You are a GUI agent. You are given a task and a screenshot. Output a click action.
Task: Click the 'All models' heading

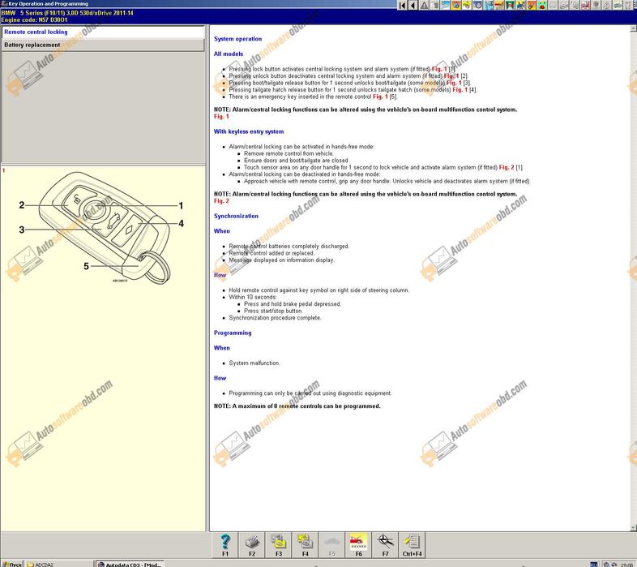[229, 54]
